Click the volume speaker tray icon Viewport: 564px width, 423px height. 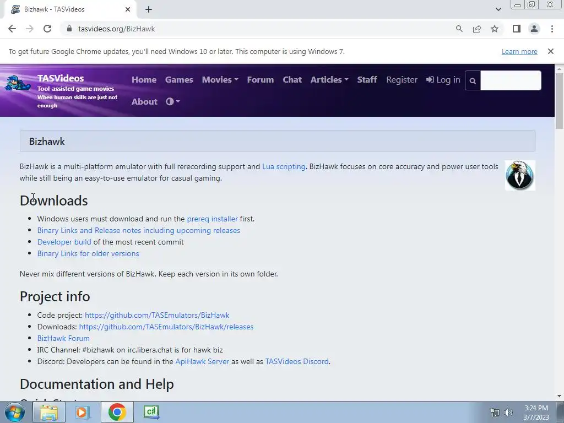[x=508, y=413]
